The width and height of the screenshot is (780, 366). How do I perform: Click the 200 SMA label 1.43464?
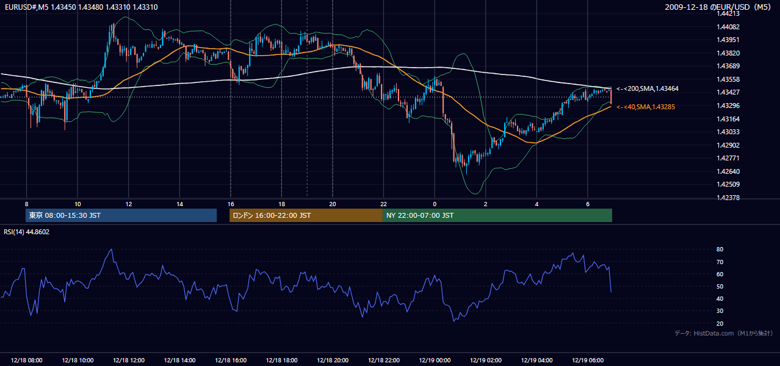pyautogui.click(x=647, y=89)
